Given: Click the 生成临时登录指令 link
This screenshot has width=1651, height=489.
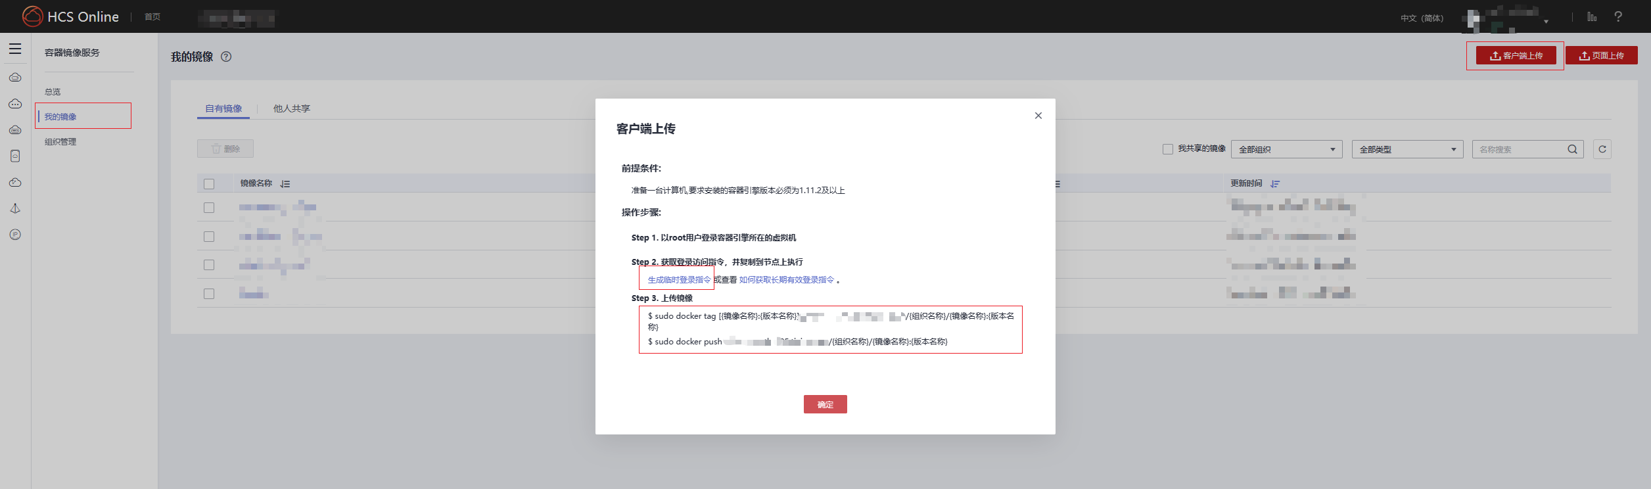Looking at the screenshot, I should 679,280.
